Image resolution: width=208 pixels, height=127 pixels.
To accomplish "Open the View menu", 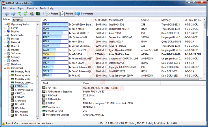I will (x=12, y=8).
